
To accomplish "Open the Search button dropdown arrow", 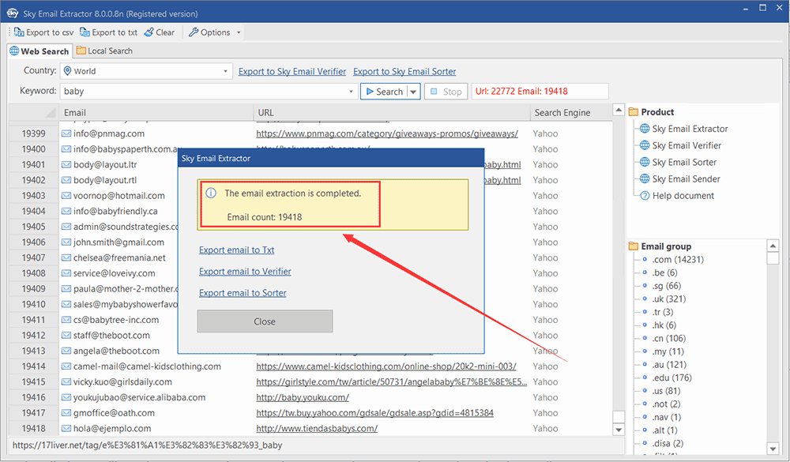I will [413, 92].
